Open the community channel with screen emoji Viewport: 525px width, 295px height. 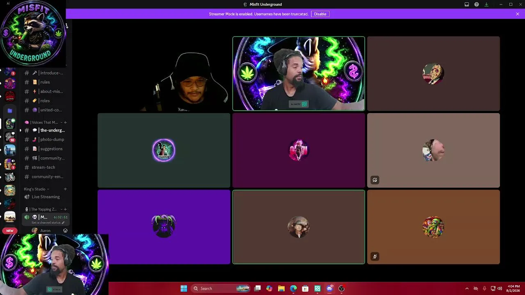click(45, 158)
